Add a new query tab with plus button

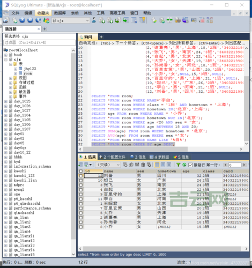pos(101,37)
